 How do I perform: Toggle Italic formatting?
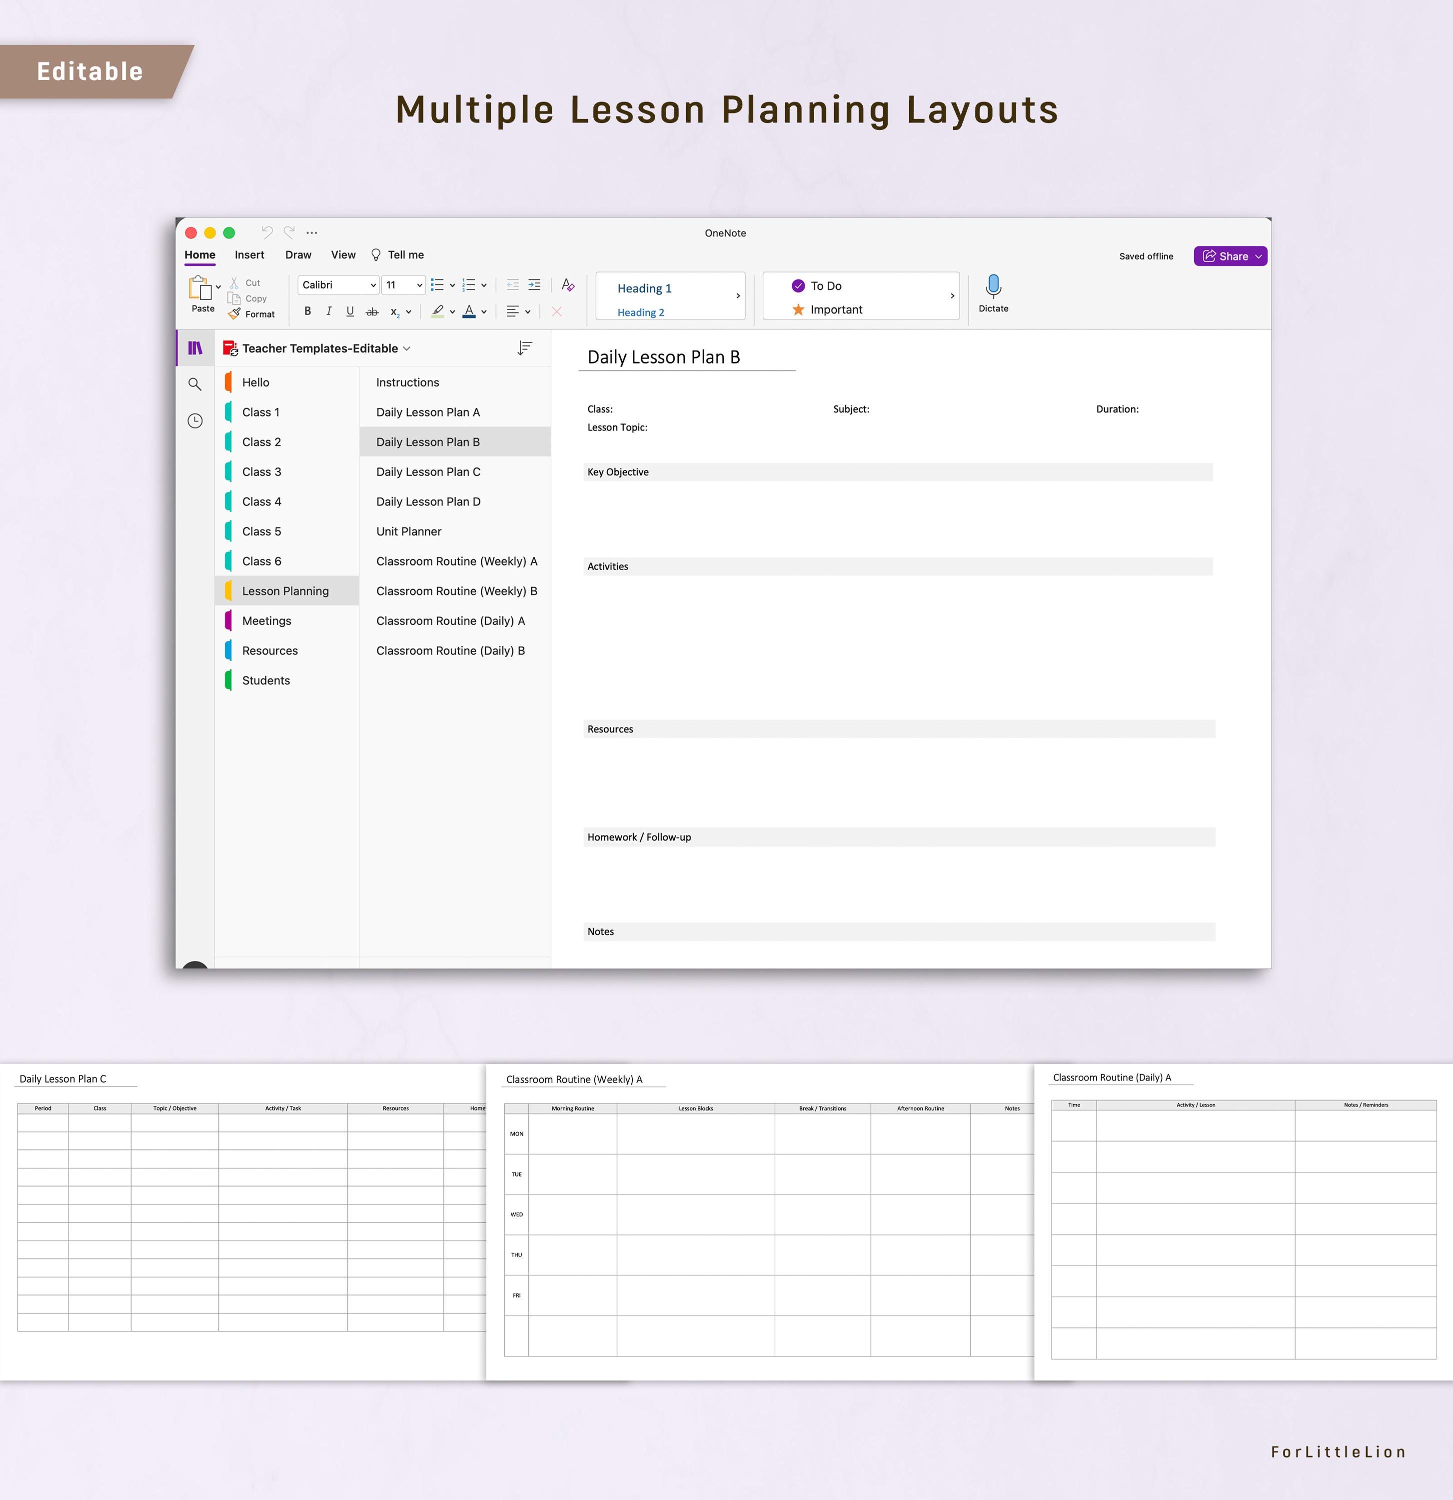coord(329,311)
